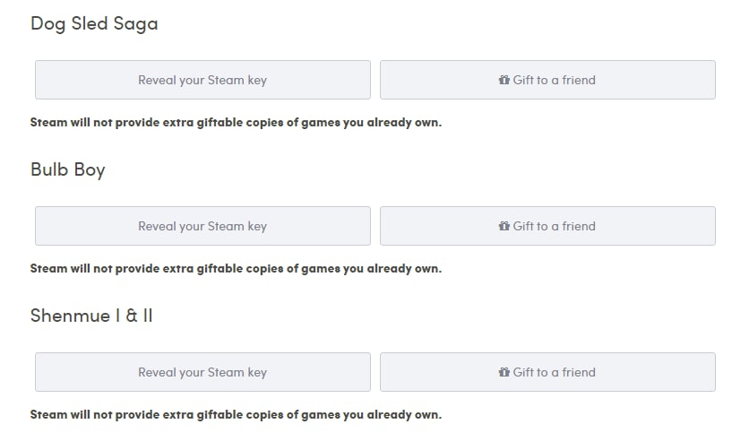Click the Steam giftable copies notice under Bulb Boy

pyautogui.click(x=236, y=269)
